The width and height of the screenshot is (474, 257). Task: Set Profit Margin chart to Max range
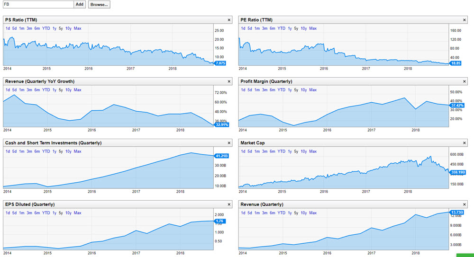click(313, 90)
